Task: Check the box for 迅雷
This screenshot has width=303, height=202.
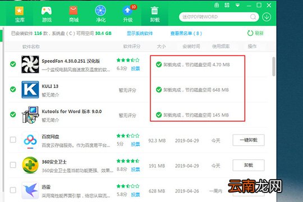Action: 13,190
